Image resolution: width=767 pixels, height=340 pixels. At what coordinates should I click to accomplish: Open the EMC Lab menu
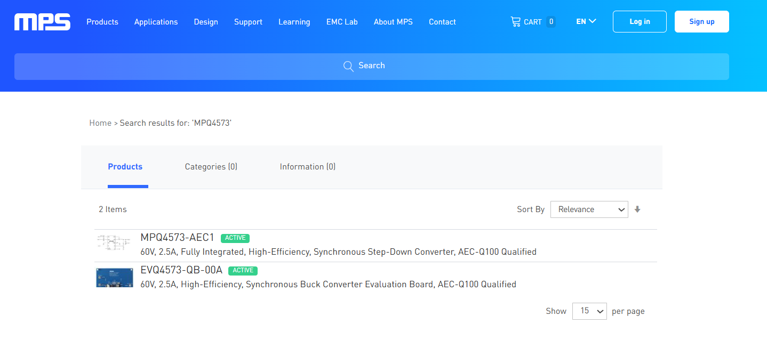coord(342,22)
